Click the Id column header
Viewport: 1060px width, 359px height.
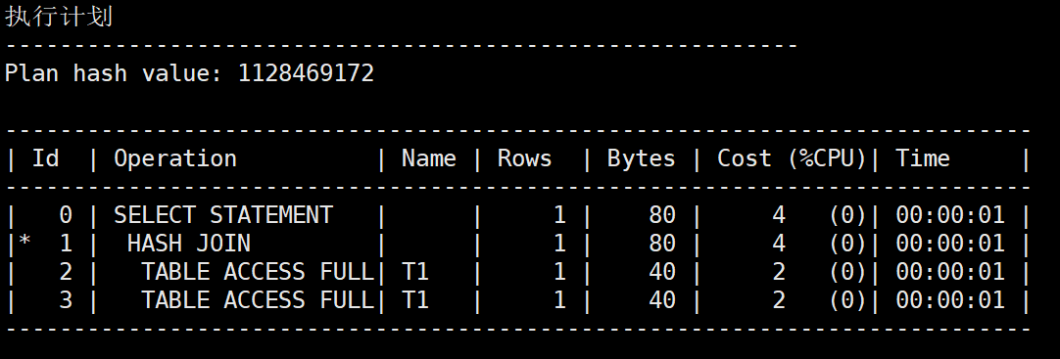[x=45, y=158]
